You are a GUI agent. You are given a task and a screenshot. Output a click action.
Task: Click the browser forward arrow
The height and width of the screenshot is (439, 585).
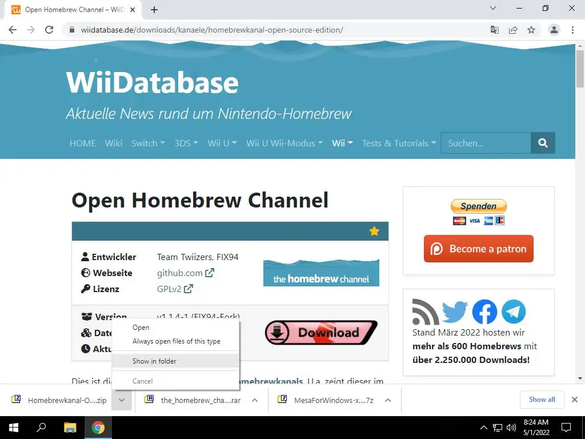(x=31, y=30)
